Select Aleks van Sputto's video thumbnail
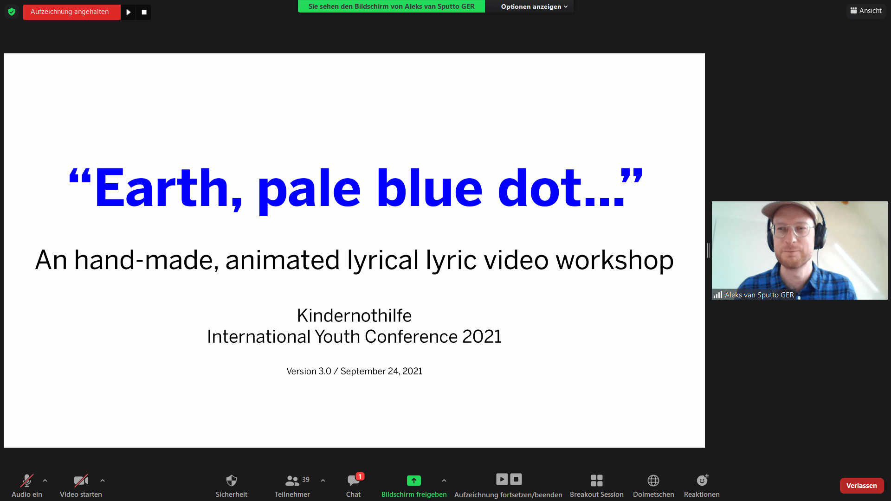The height and width of the screenshot is (501, 891). (799, 250)
